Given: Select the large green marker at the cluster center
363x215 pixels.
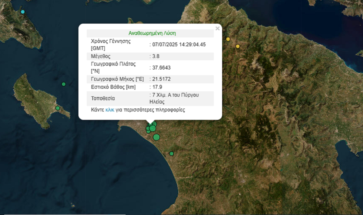Looking at the screenshot, I should tap(152, 128).
